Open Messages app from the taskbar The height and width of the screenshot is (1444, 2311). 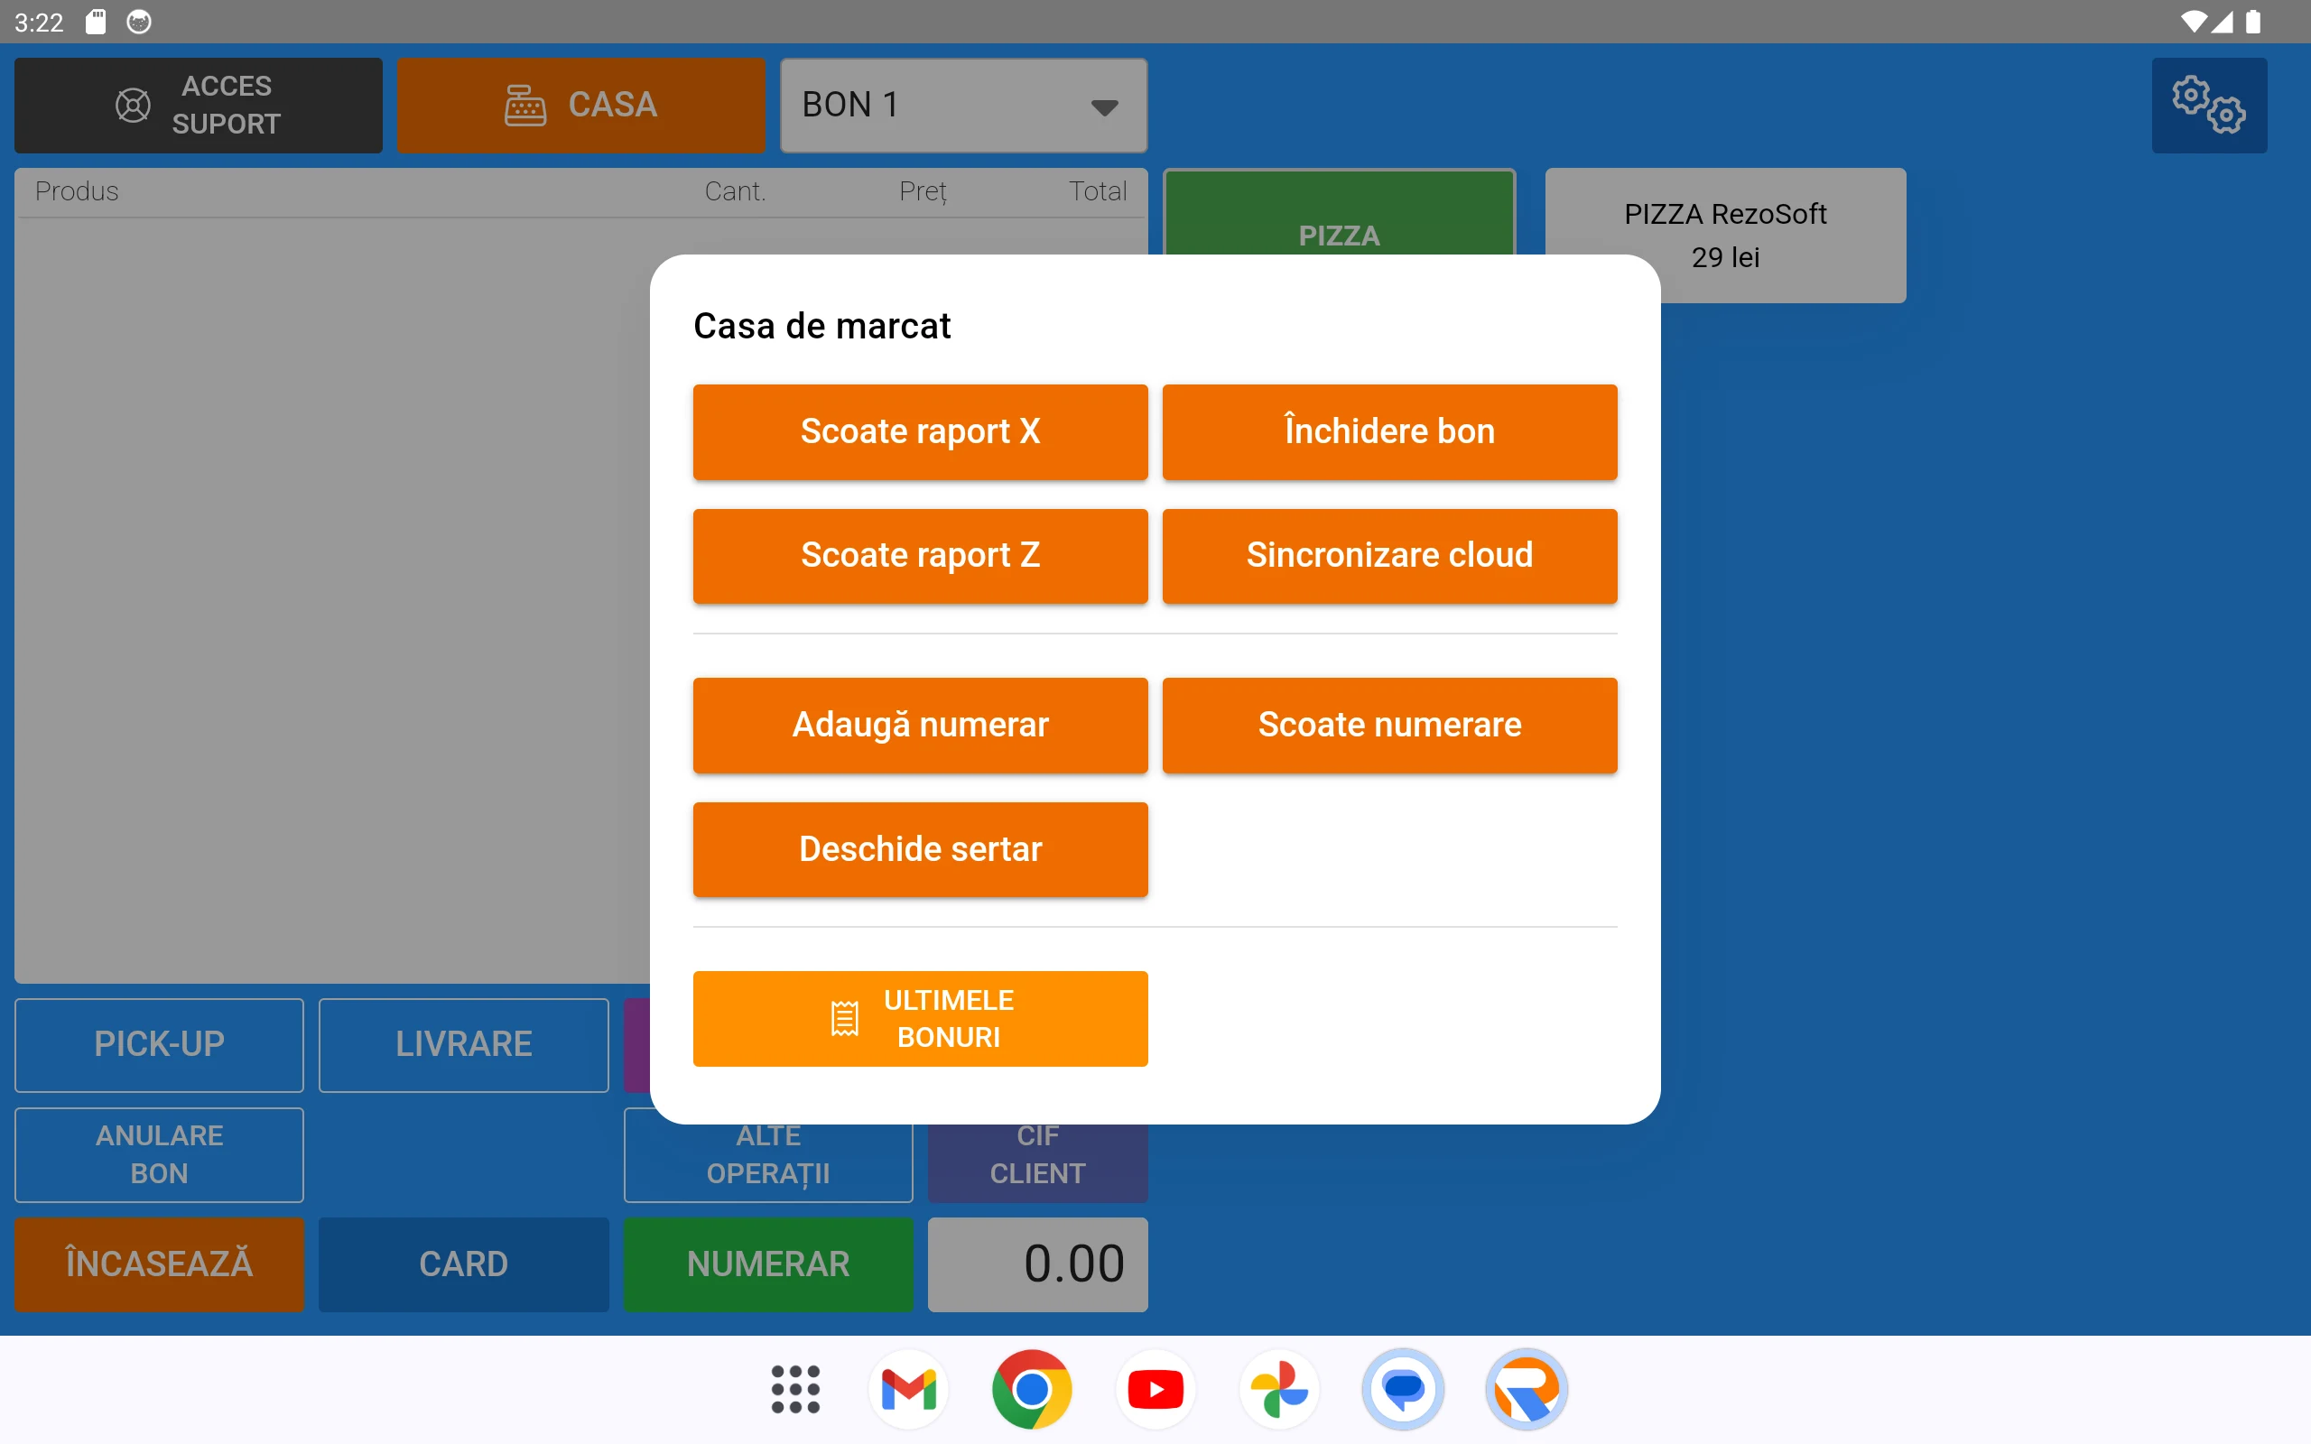(x=1403, y=1389)
